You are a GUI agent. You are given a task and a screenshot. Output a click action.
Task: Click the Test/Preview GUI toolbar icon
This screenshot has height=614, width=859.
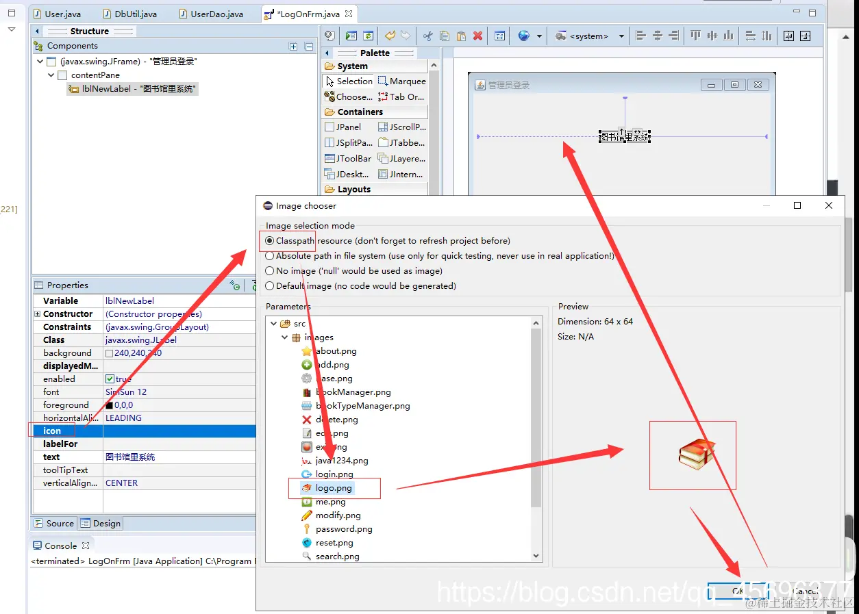pyautogui.click(x=351, y=36)
